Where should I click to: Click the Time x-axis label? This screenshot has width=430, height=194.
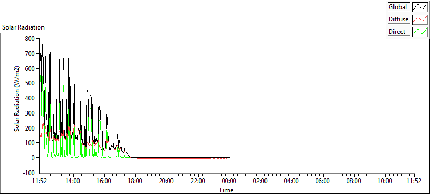[226, 190]
